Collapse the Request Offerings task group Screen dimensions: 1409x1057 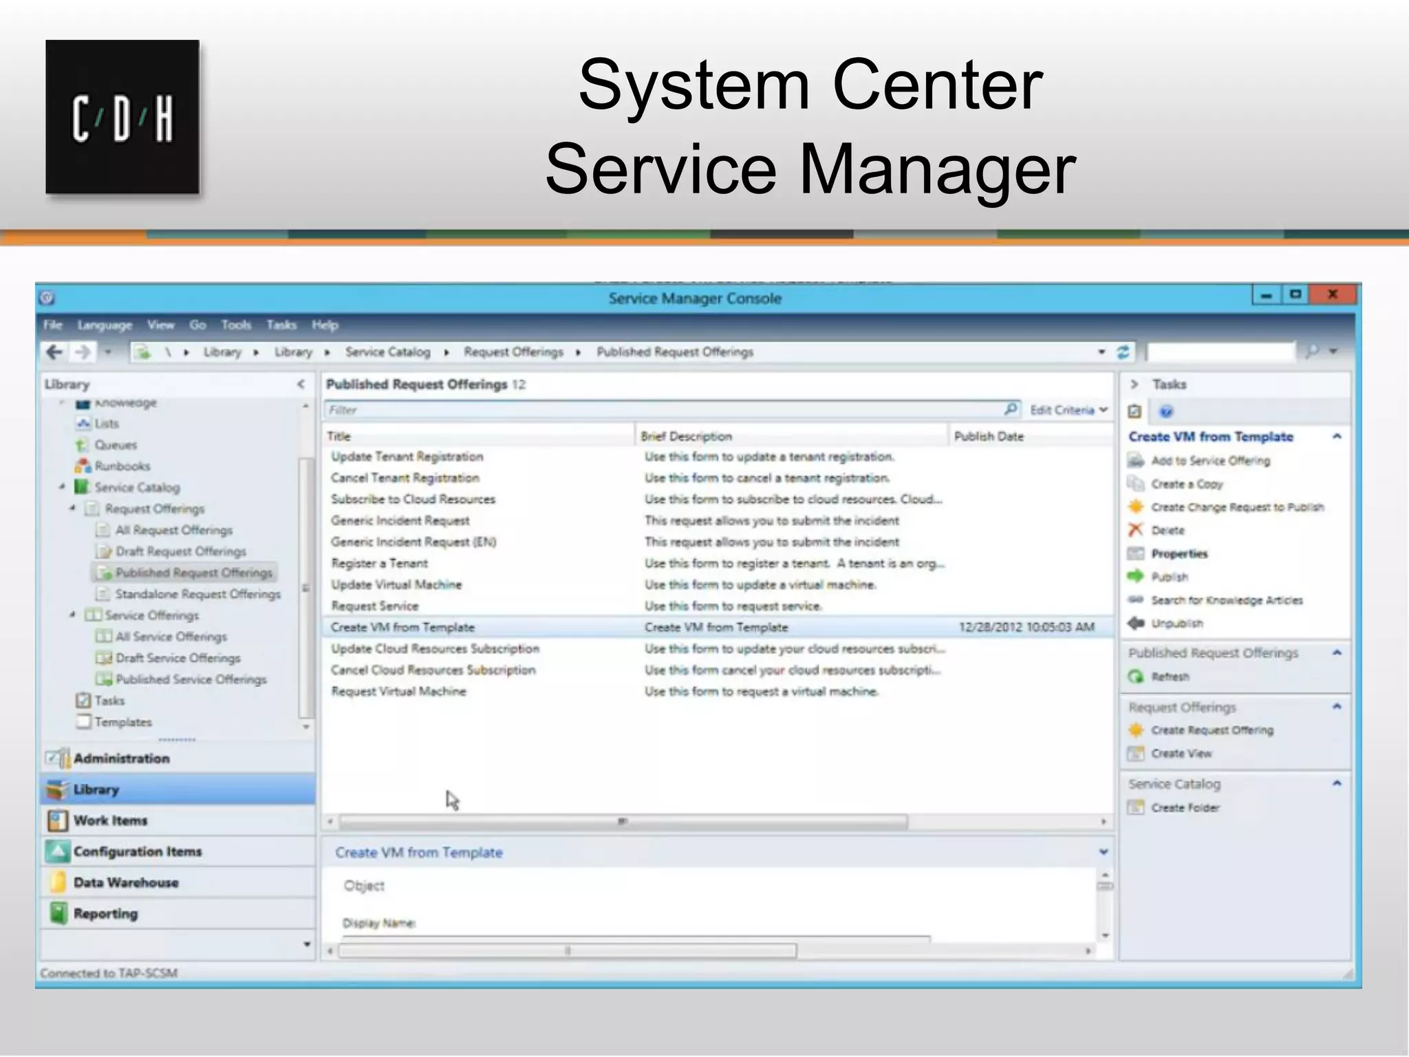1337,707
